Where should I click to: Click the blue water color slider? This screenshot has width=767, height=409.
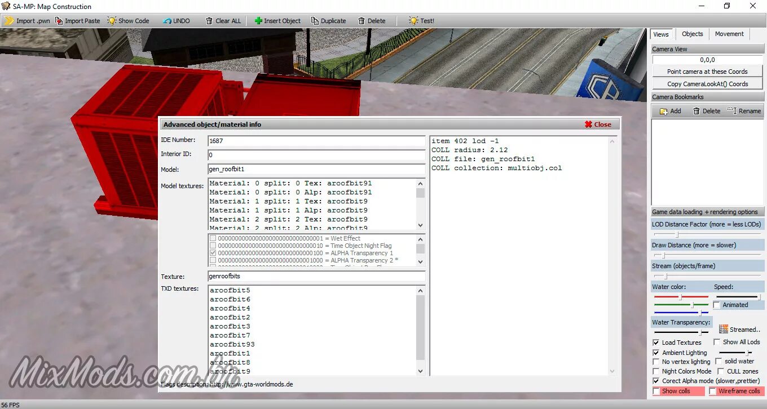click(x=681, y=312)
